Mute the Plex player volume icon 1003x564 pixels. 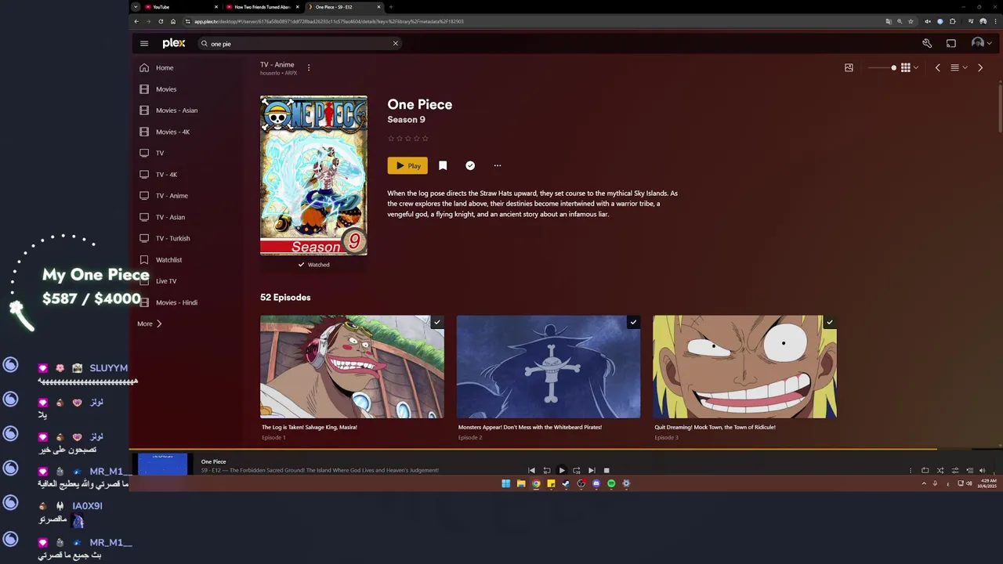click(983, 471)
